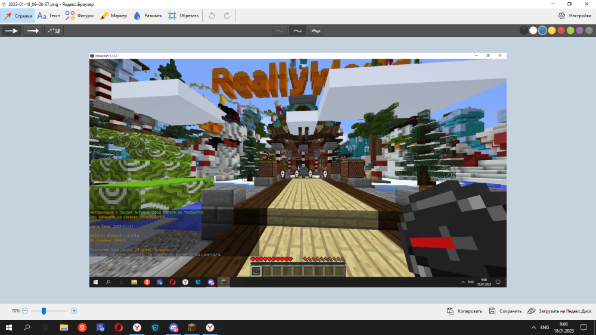Viewport: 596px width, 335px height.
Task: Open the red Яндекс icon in taskbar
Action: 82,327
